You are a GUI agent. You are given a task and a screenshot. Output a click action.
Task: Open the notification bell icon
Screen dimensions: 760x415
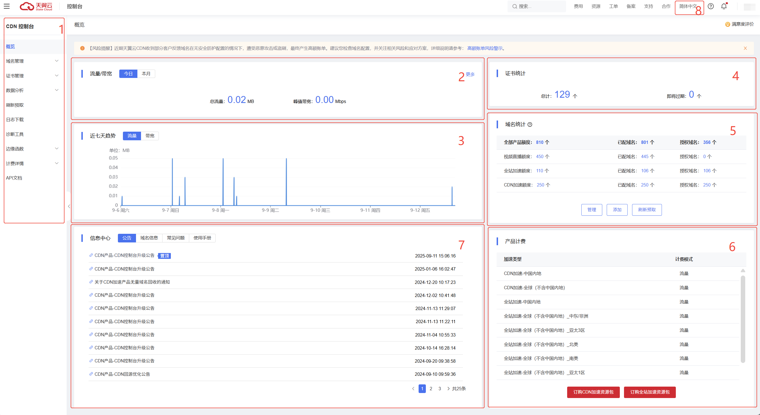coord(724,6)
